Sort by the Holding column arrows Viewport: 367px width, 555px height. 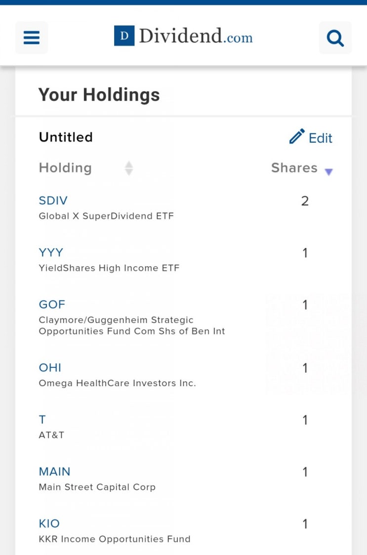tap(129, 168)
